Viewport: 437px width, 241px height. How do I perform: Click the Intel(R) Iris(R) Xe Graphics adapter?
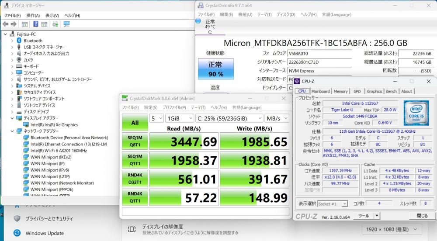54,125
